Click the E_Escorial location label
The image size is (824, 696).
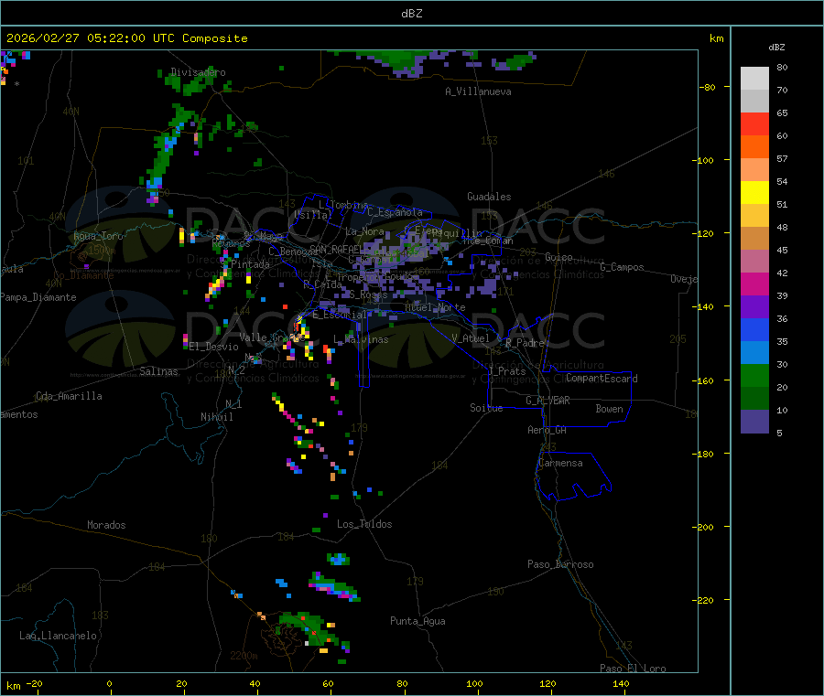point(340,315)
